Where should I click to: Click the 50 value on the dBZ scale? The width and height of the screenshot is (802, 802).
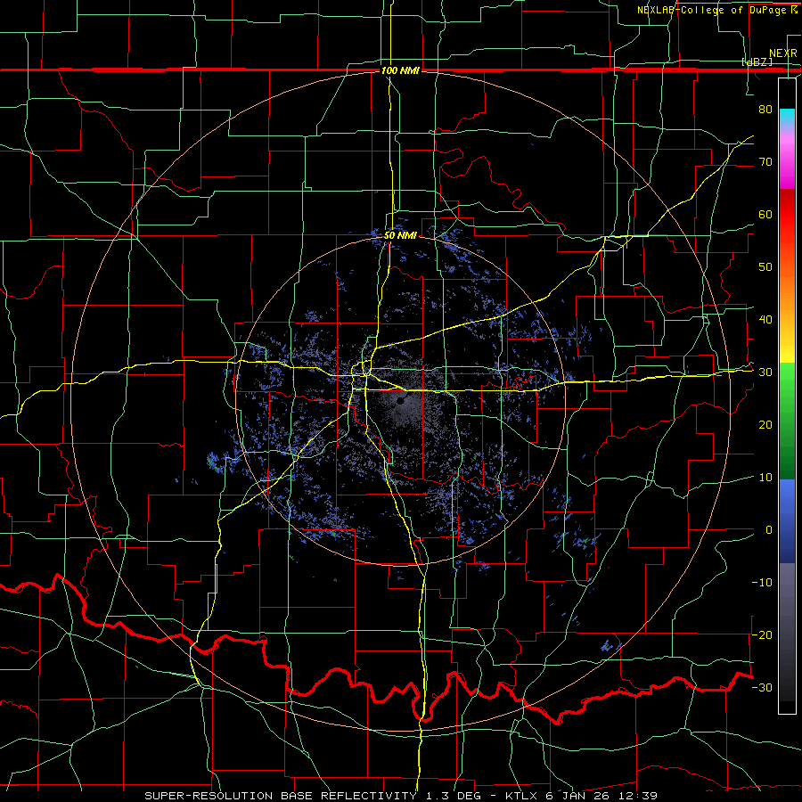point(765,267)
